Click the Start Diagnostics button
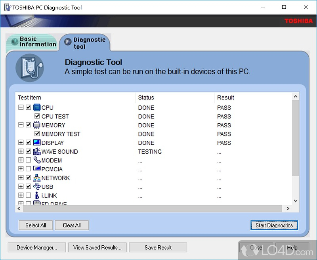Screen dimensions: 317x260 pos(274,225)
